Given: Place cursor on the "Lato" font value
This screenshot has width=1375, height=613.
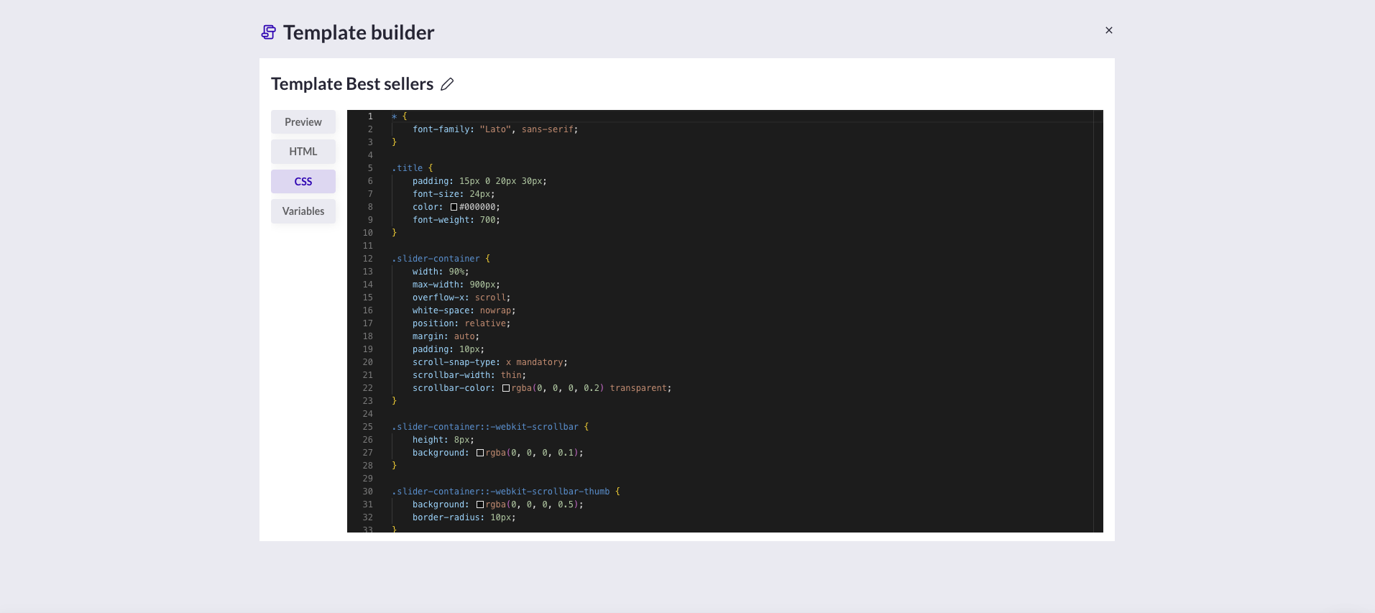Looking at the screenshot, I should [495, 129].
